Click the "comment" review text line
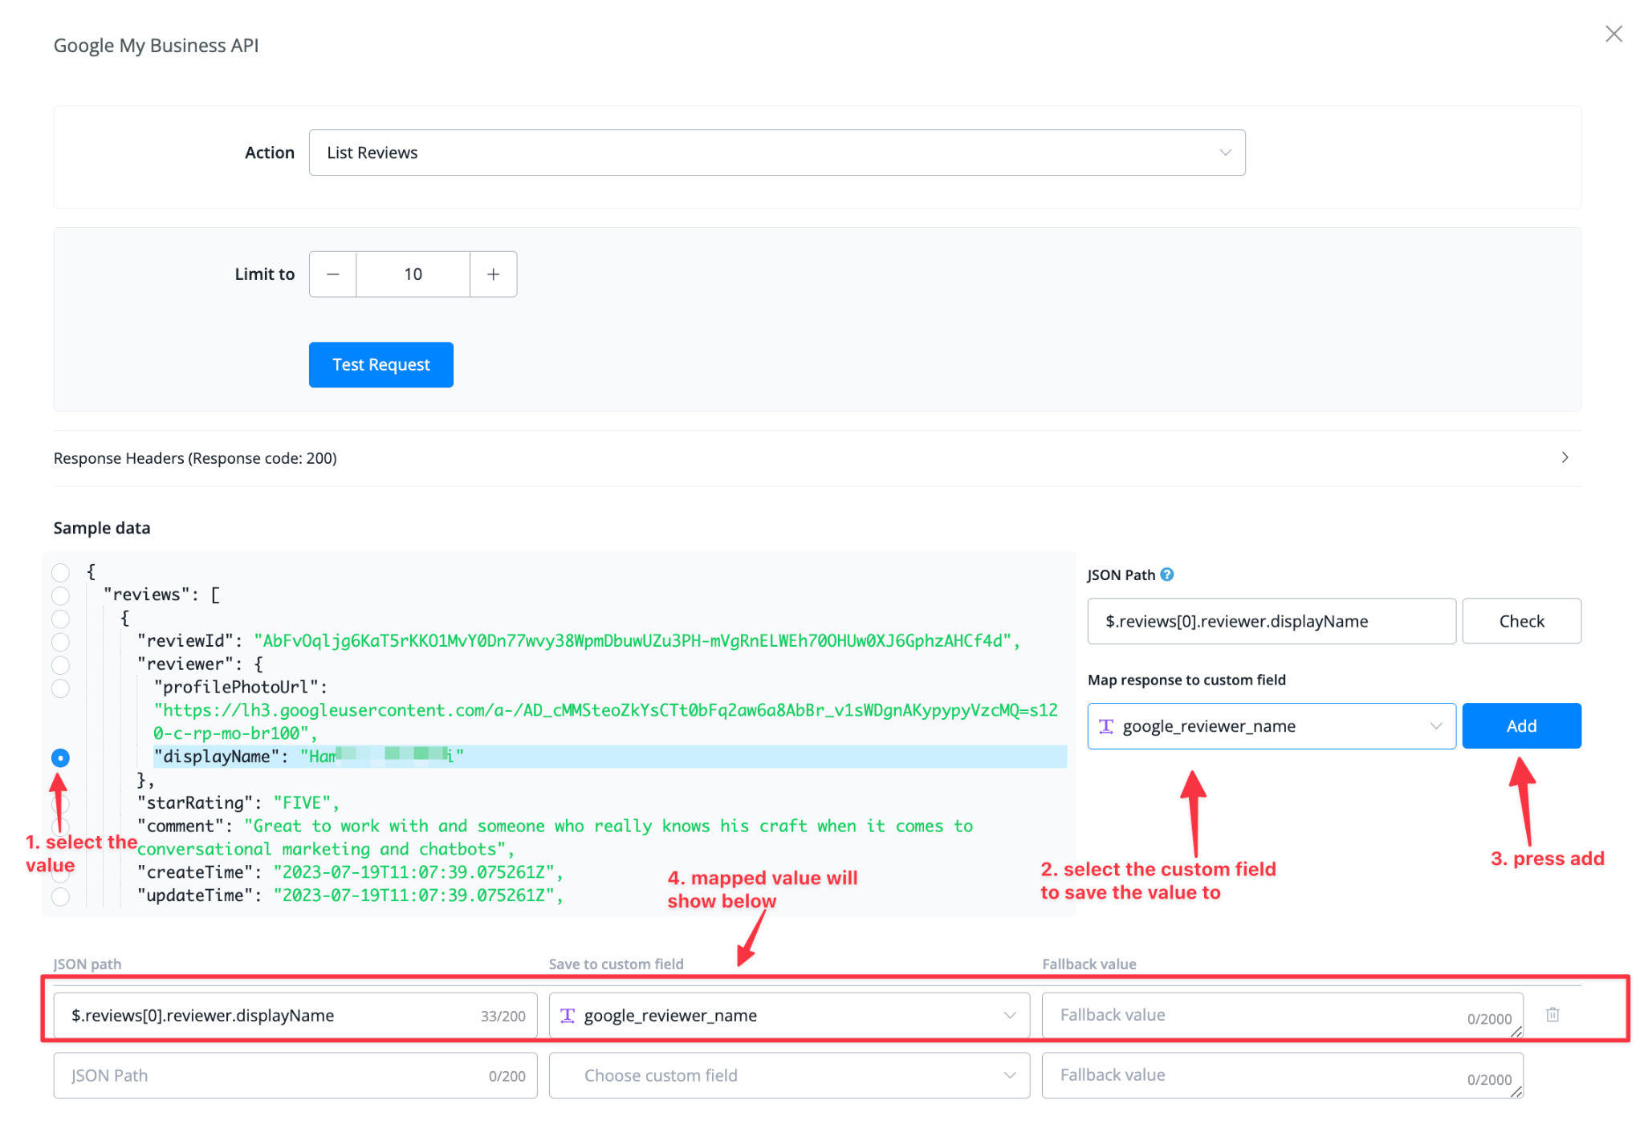 555,838
